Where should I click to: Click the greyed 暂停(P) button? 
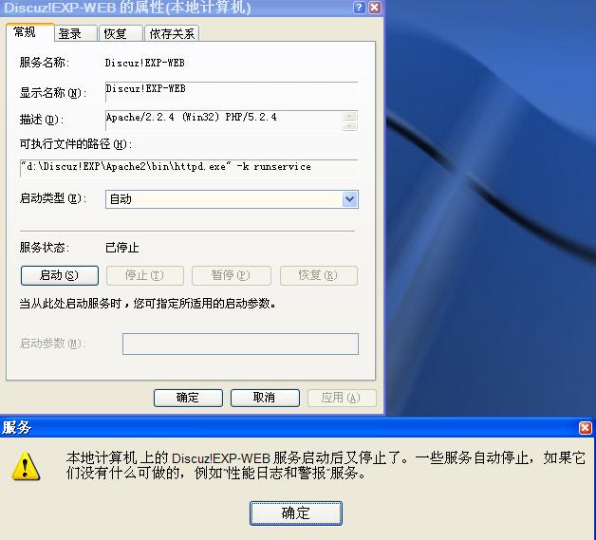(232, 275)
